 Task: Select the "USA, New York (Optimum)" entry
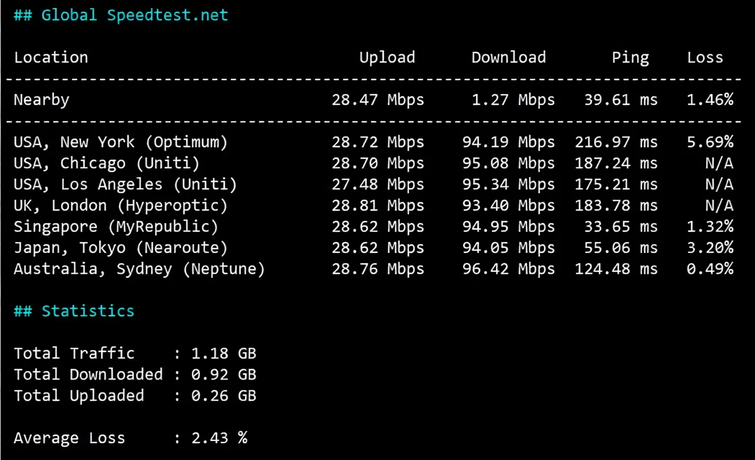click(x=121, y=142)
